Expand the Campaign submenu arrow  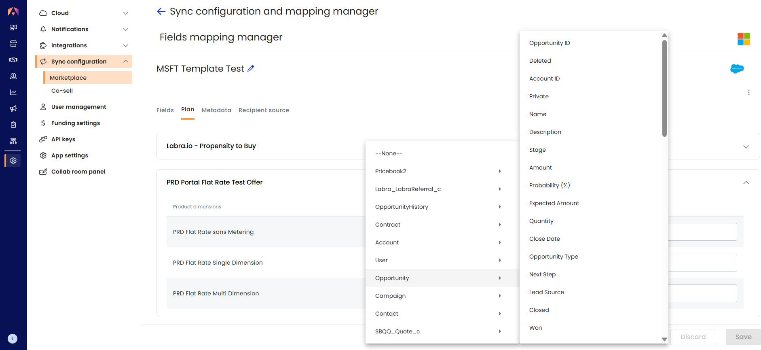(500, 296)
